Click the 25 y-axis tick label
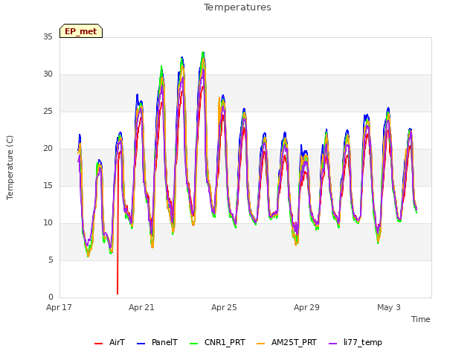Image resolution: width=476 pixels, height=357 pixels. click(x=48, y=111)
